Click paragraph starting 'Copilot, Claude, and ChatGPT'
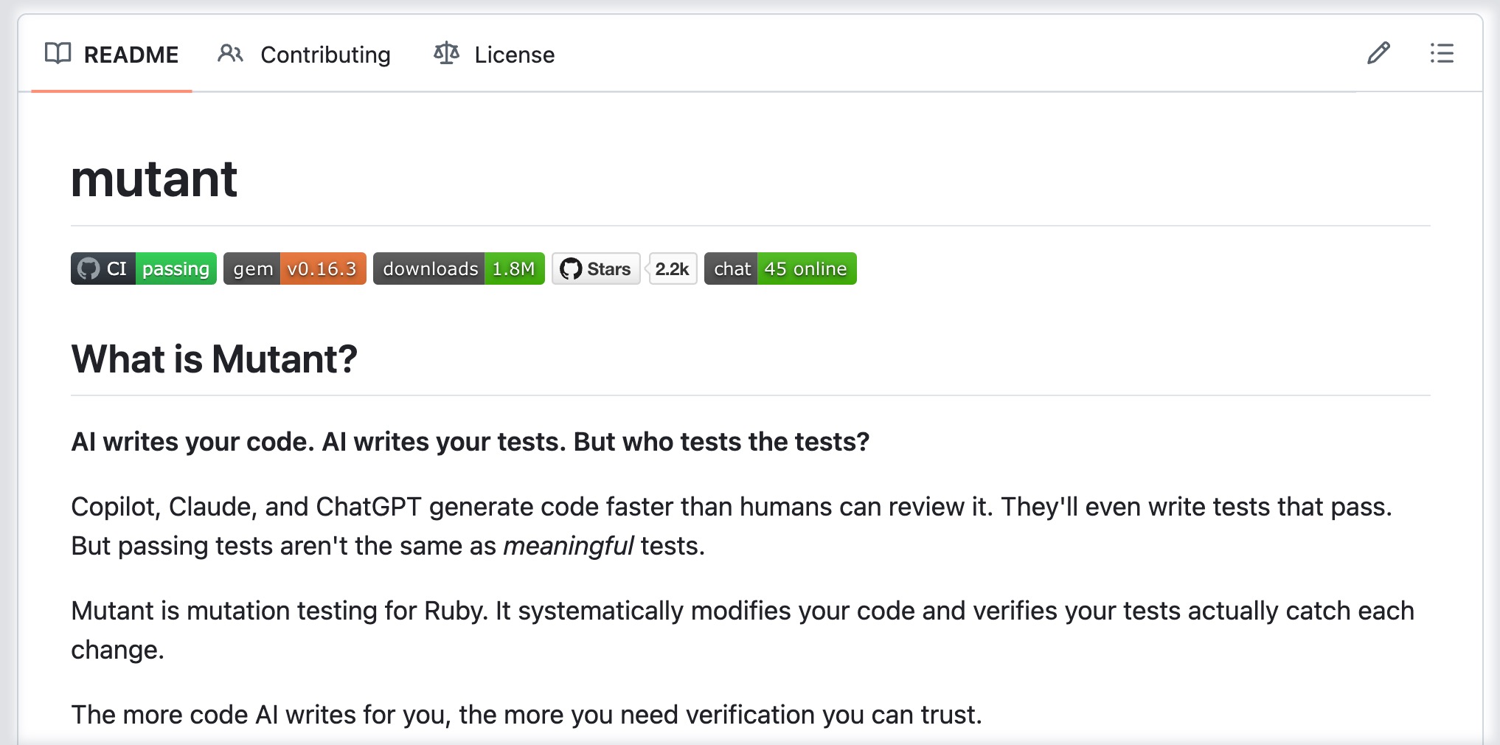This screenshot has height=745, width=1500. pos(732,526)
